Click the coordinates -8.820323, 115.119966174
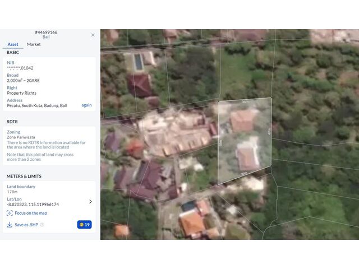Viewport: 359px width, 269px height. [33, 204]
